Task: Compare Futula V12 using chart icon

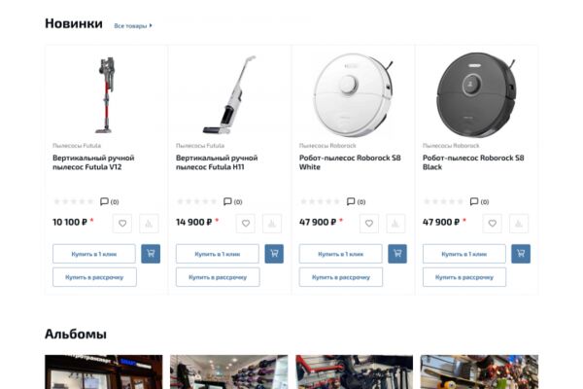Action: [x=149, y=224]
